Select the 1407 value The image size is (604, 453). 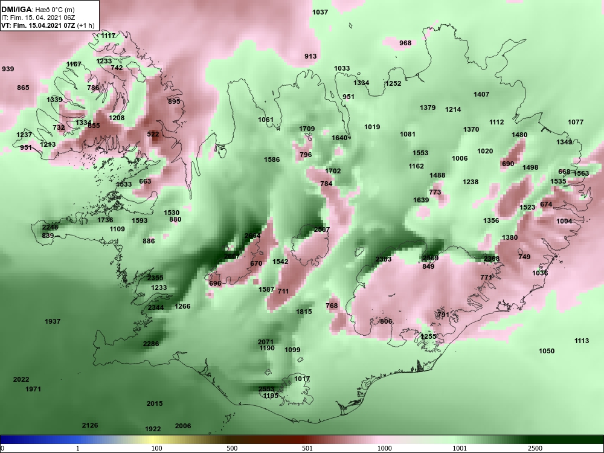(481, 94)
